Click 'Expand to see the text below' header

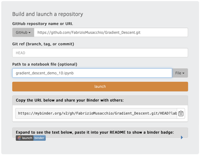(x=95, y=132)
